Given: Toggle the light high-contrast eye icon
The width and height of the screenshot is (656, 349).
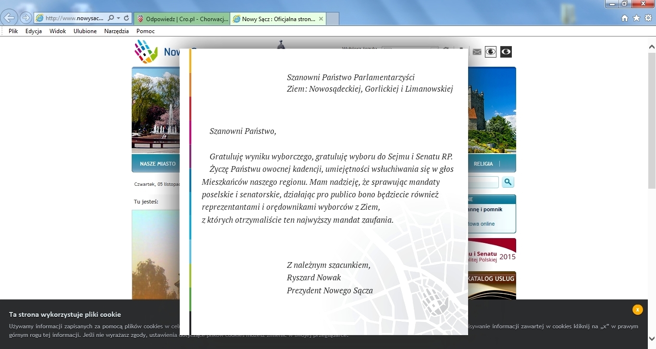Looking at the screenshot, I should (x=490, y=52).
